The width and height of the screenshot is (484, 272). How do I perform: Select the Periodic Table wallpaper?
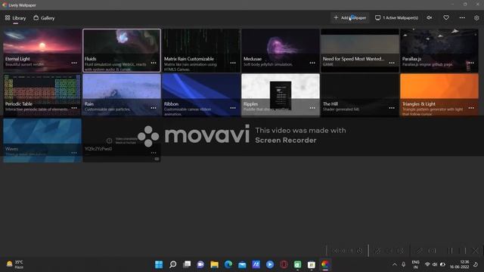pyautogui.click(x=42, y=94)
